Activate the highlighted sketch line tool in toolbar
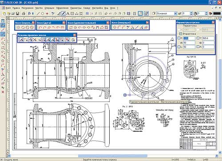 63,14
